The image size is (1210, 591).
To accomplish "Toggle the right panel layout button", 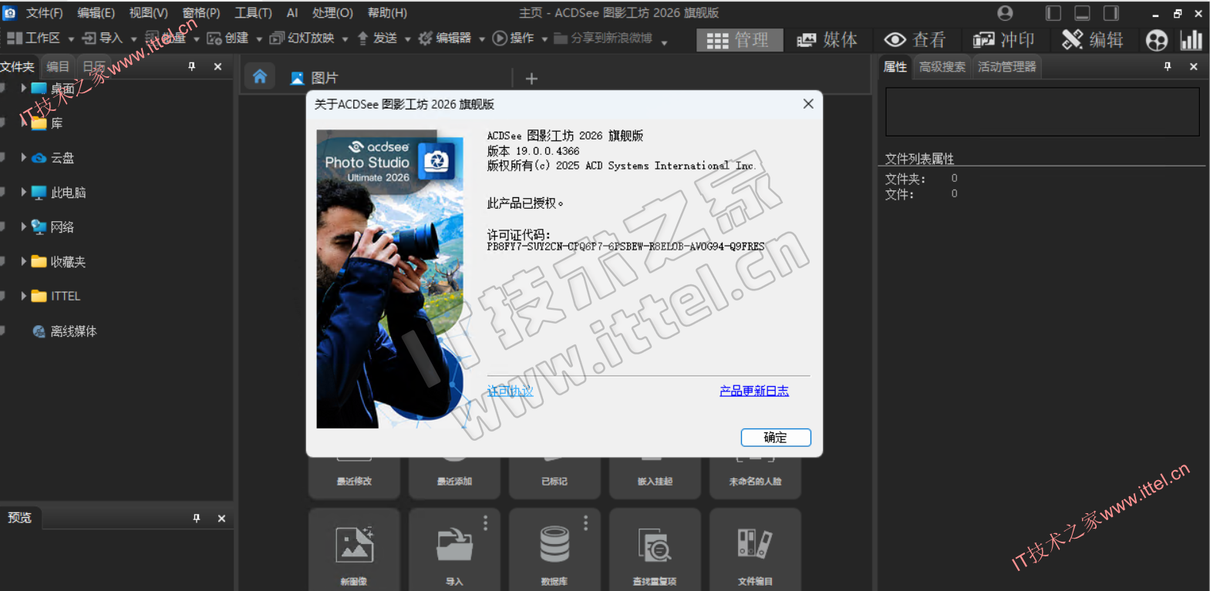I will point(1111,13).
